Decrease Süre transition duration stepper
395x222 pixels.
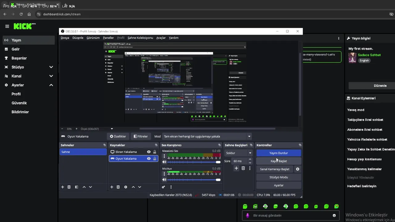(x=250, y=162)
